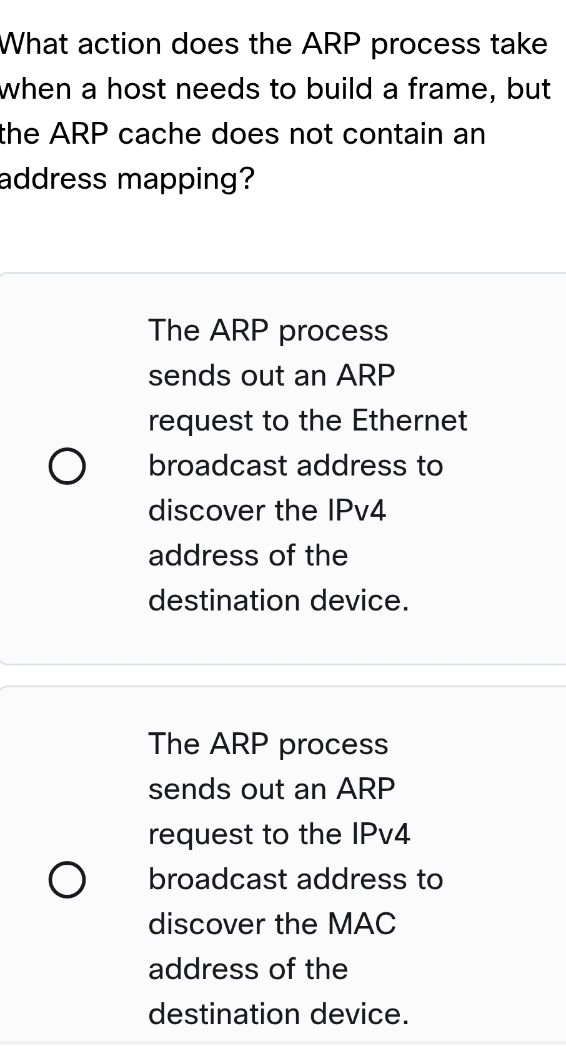Click the question text about the ARP process
This screenshot has height=1046, width=566.
click(x=275, y=44)
